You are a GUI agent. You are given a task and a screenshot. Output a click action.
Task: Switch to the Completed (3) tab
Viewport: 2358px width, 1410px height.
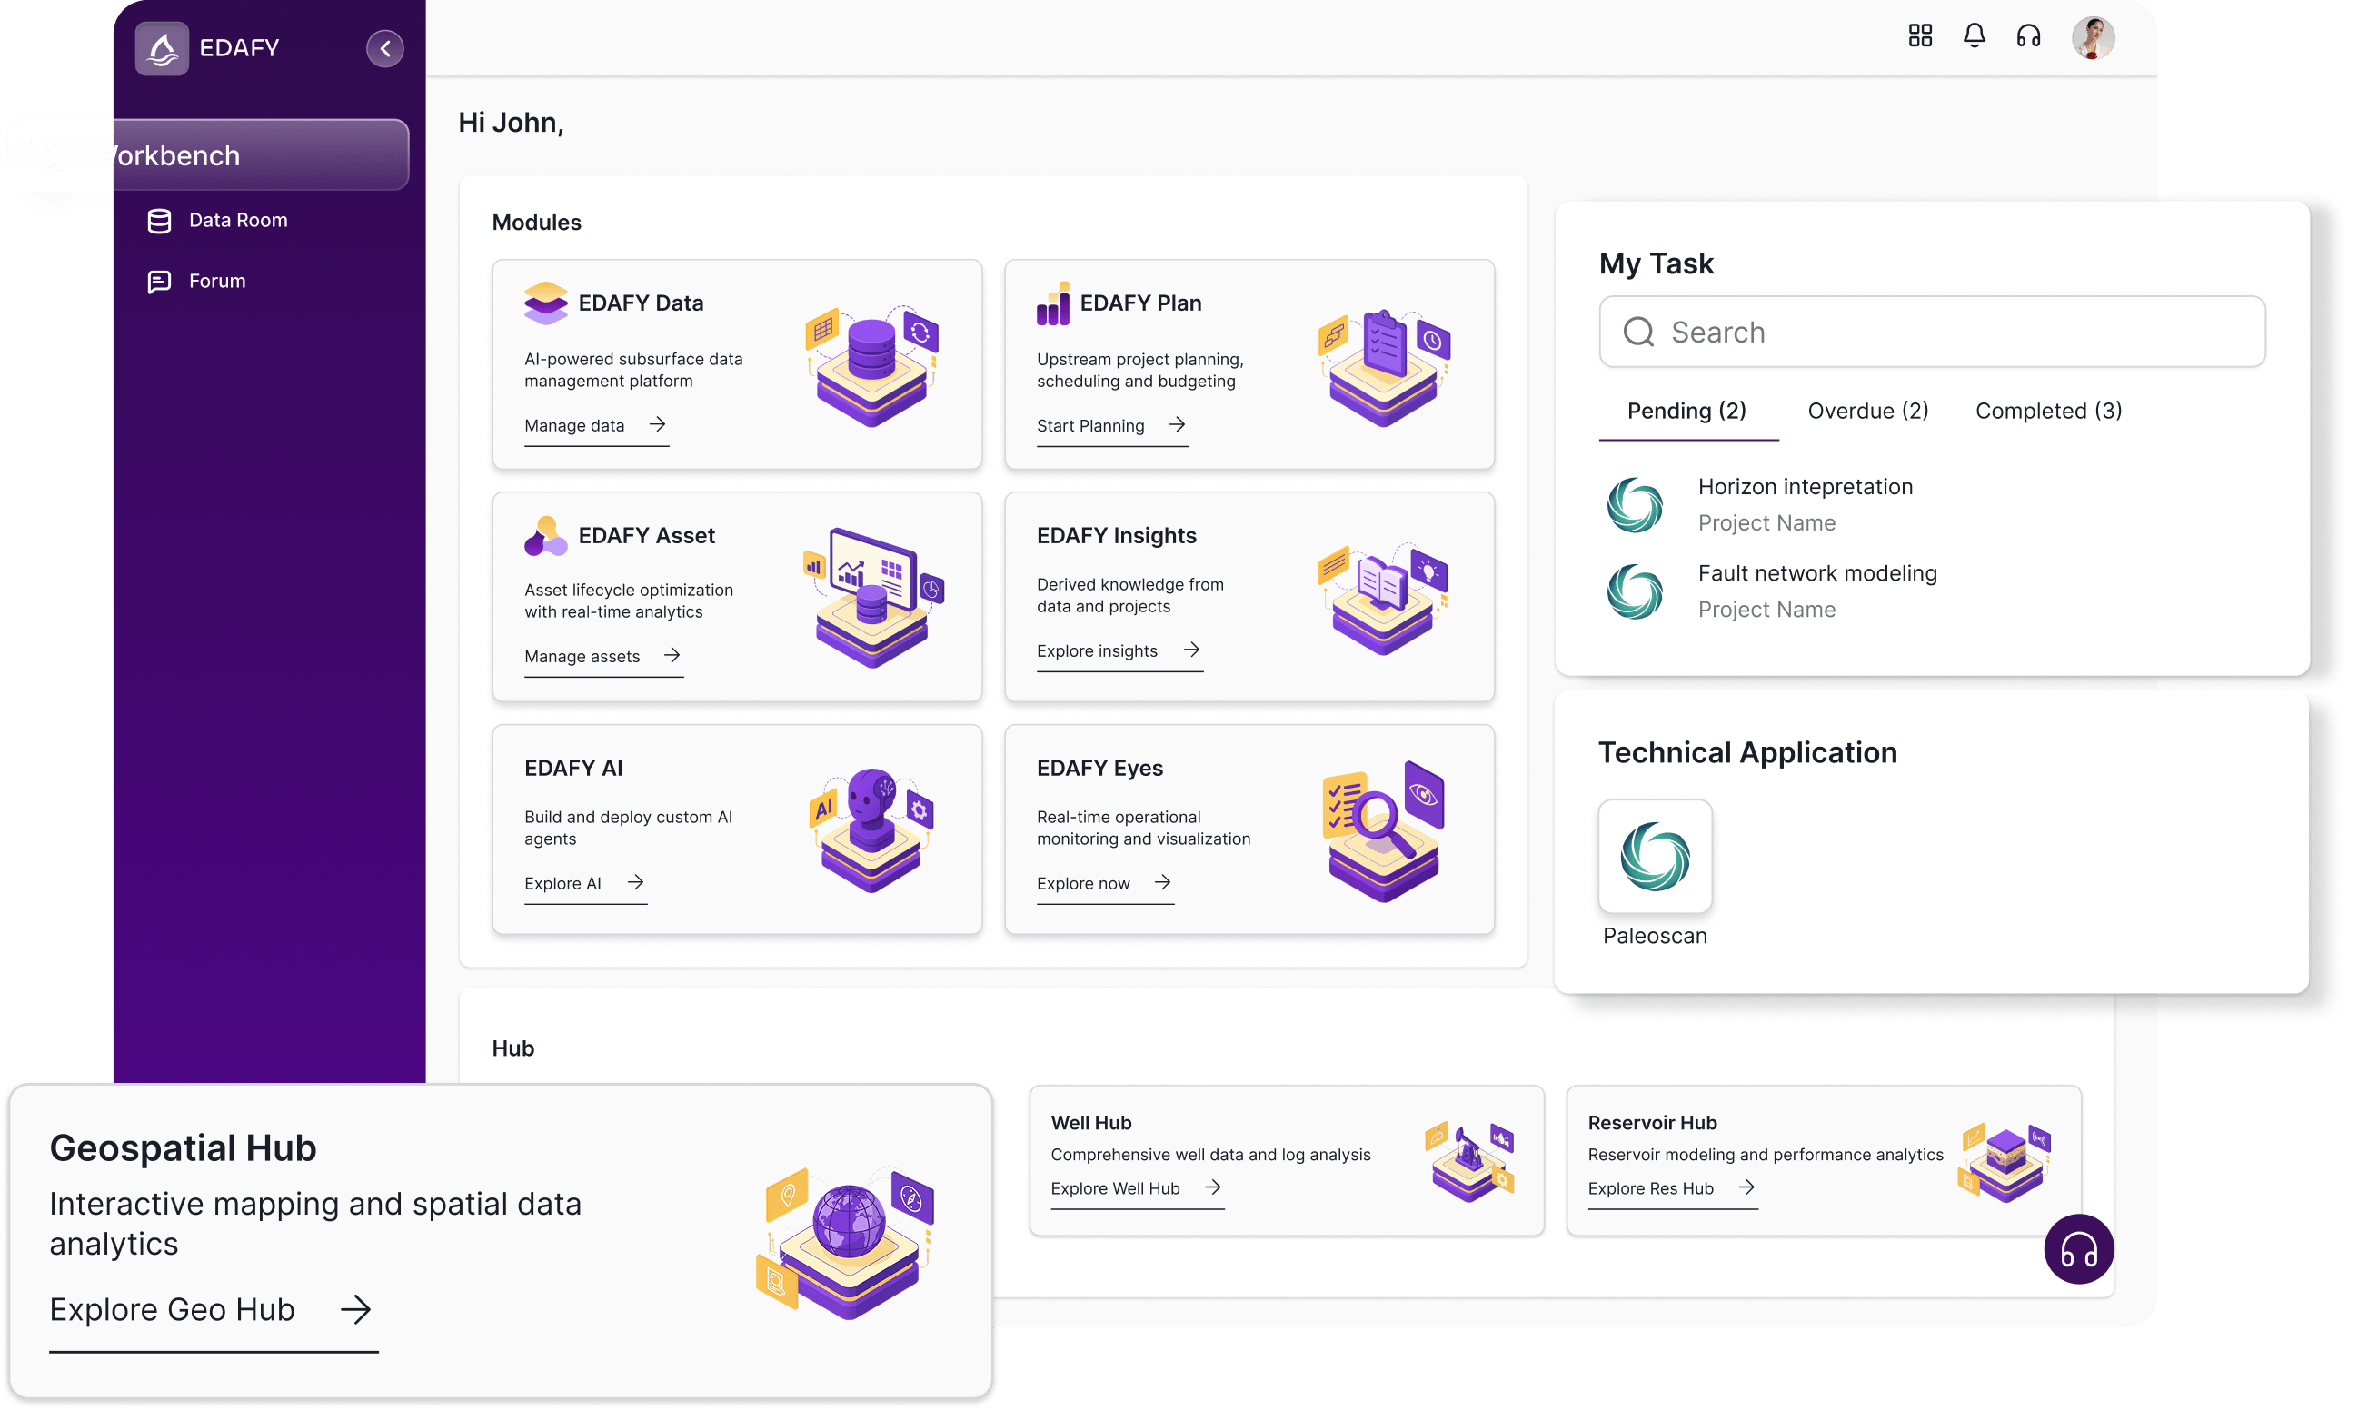coord(2048,412)
